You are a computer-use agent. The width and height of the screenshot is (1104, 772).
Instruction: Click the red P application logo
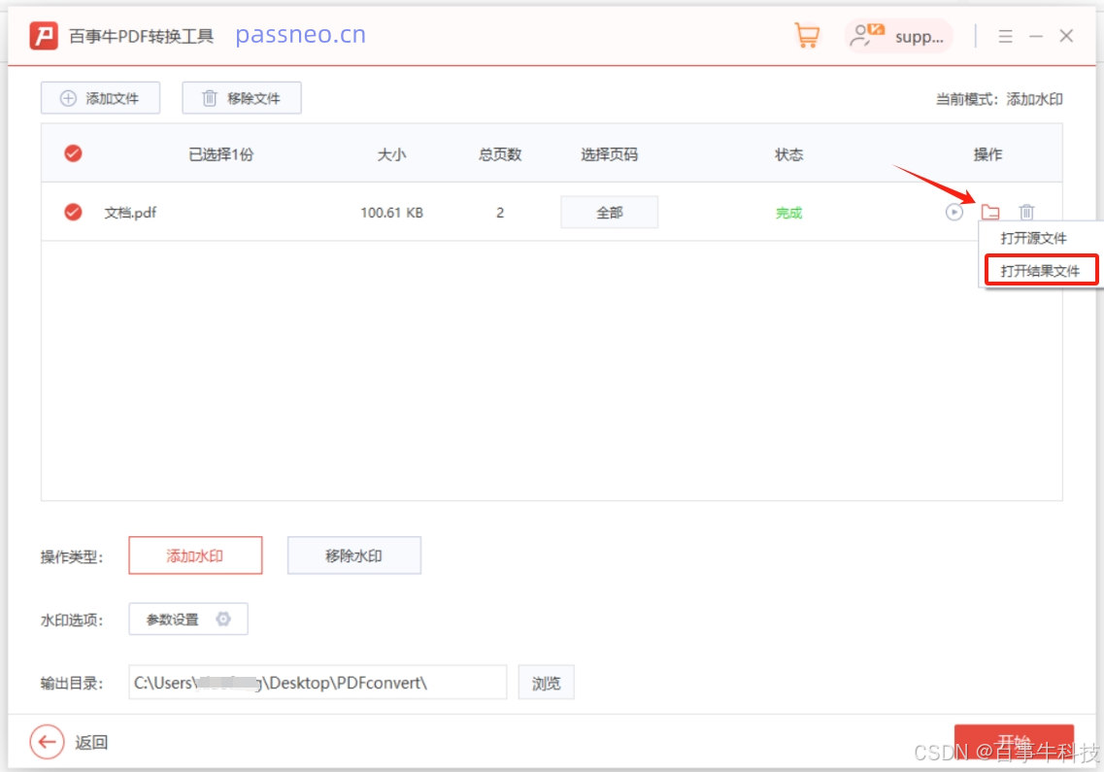[44, 35]
